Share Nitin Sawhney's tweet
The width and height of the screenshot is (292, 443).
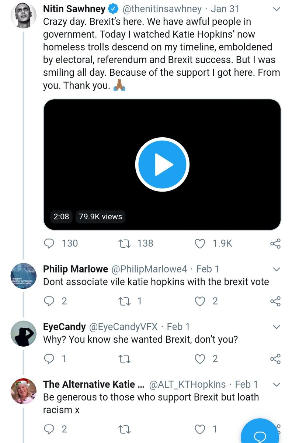[275, 243]
